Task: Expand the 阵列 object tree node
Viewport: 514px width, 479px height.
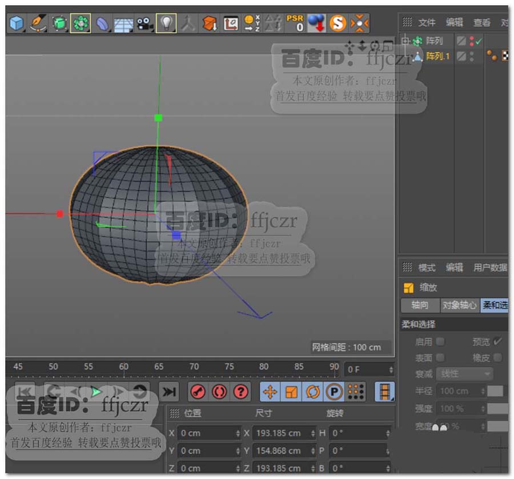Action: pos(405,41)
